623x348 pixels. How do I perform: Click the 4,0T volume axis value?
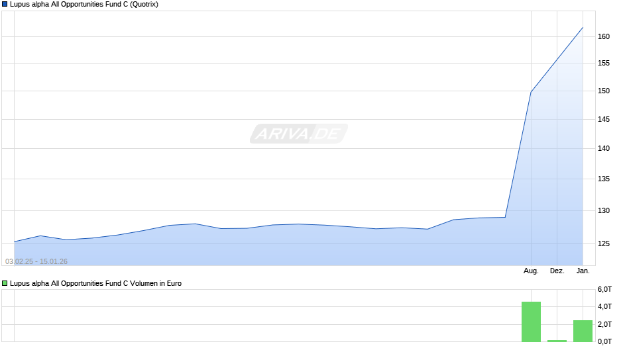(604, 307)
